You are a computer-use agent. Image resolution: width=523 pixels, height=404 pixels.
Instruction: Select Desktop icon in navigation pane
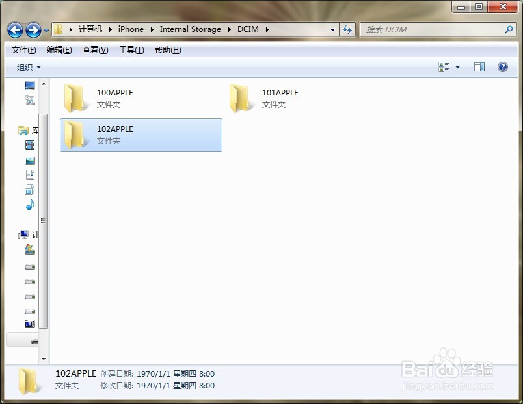point(30,86)
